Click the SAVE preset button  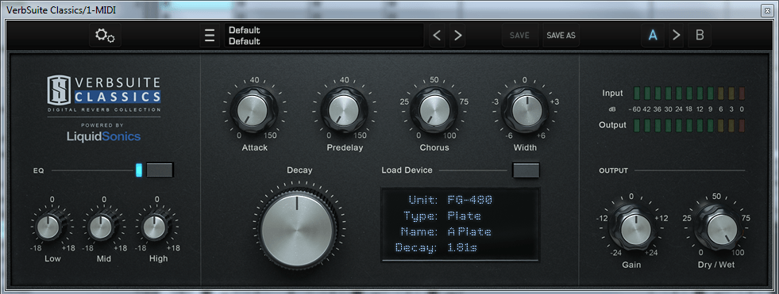(x=519, y=35)
